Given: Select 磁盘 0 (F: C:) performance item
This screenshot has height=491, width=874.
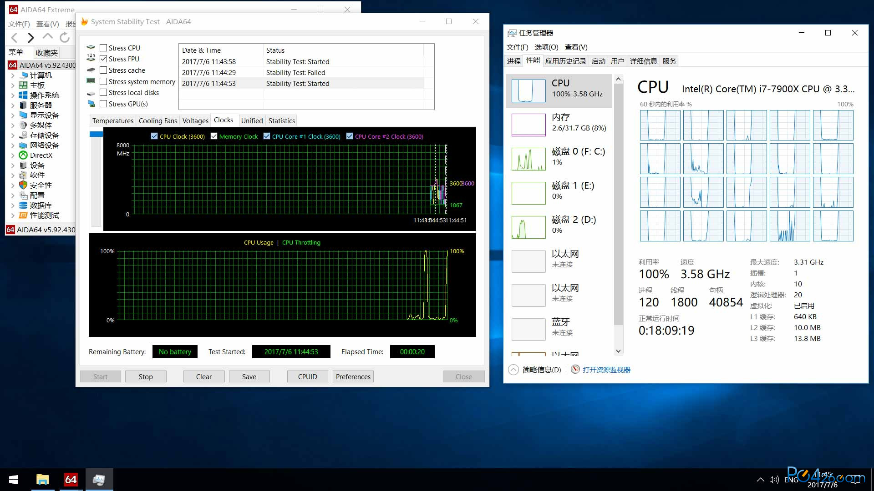Looking at the screenshot, I should (x=559, y=159).
